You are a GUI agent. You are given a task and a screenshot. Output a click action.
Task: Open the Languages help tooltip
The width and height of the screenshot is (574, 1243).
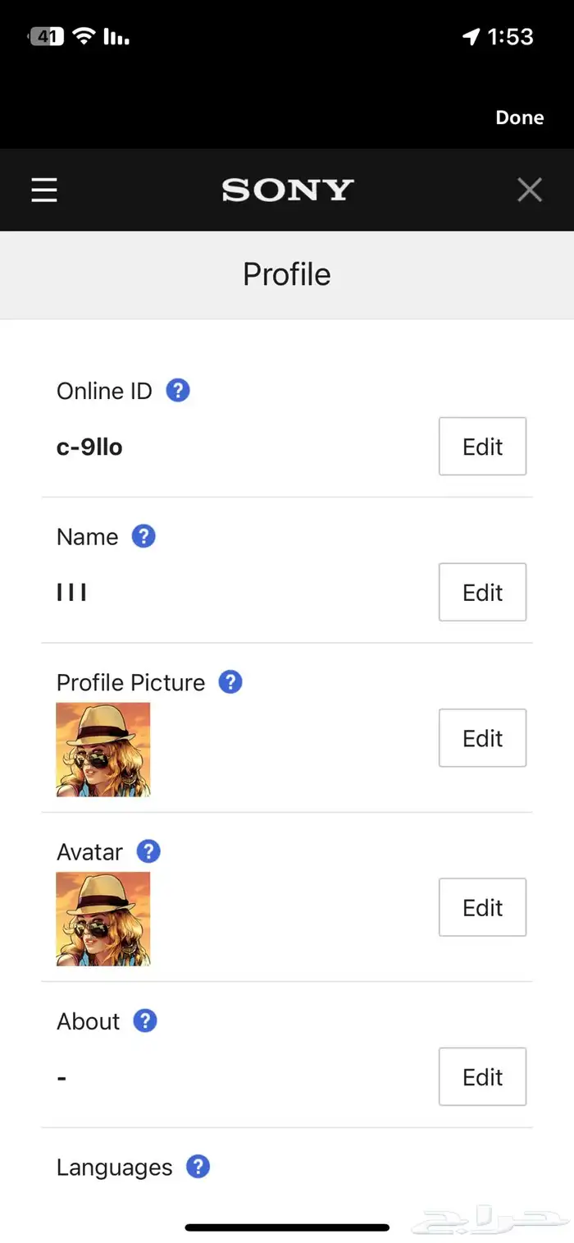click(197, 1166)
